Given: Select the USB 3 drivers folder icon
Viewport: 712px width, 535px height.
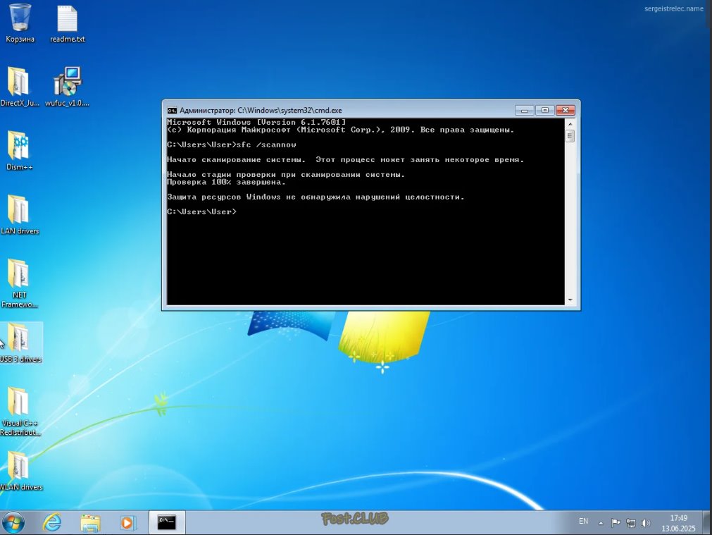Looking at the screenshot, I should [x=21, y=343].
